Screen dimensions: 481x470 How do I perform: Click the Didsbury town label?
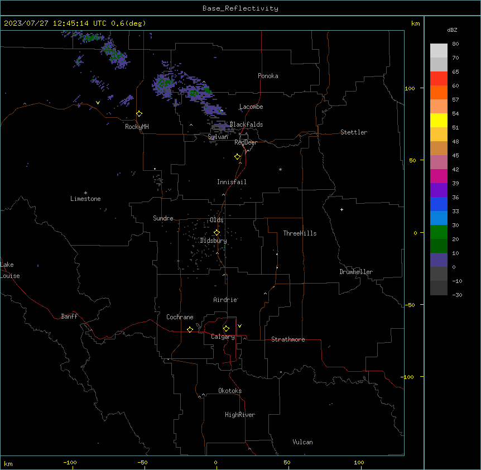[213, 241]
